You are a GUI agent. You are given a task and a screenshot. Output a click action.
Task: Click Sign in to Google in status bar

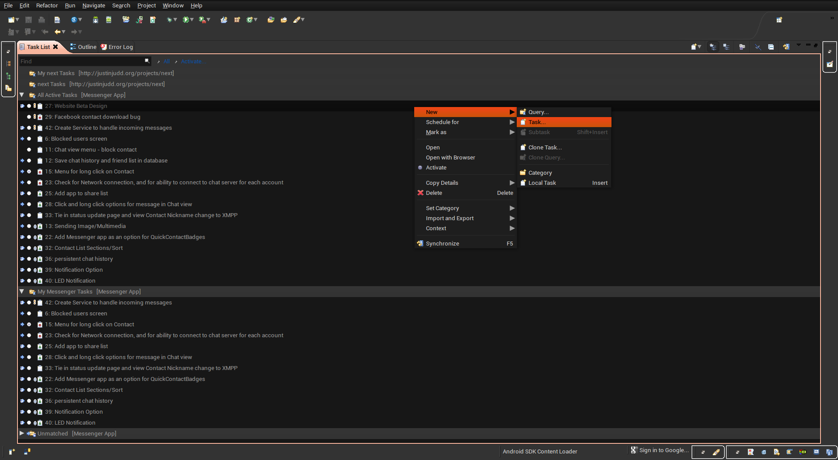pos(663,450)
